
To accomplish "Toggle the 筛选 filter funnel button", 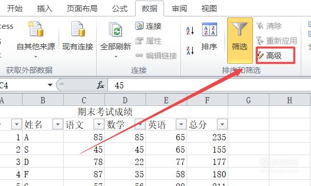I will 240,40.
